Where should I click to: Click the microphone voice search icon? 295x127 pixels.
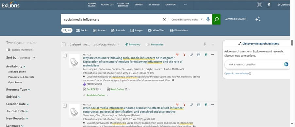click(x=208, y=19)
